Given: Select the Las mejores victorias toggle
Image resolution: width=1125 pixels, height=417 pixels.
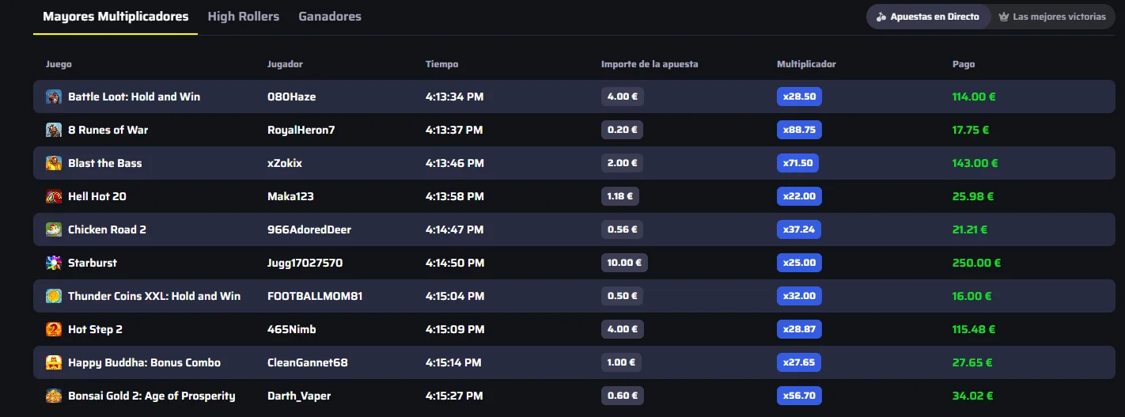Looking at the screenshot, I should tap(1052, 17).
